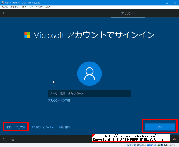Click the shared folders status icon

tap(145, 145)
